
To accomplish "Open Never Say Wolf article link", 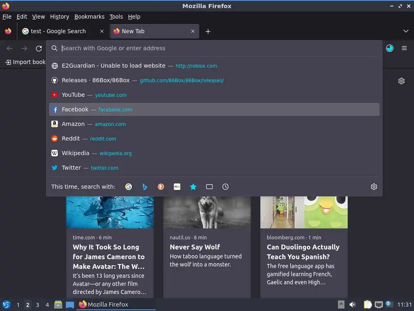I will coord(195,247).
